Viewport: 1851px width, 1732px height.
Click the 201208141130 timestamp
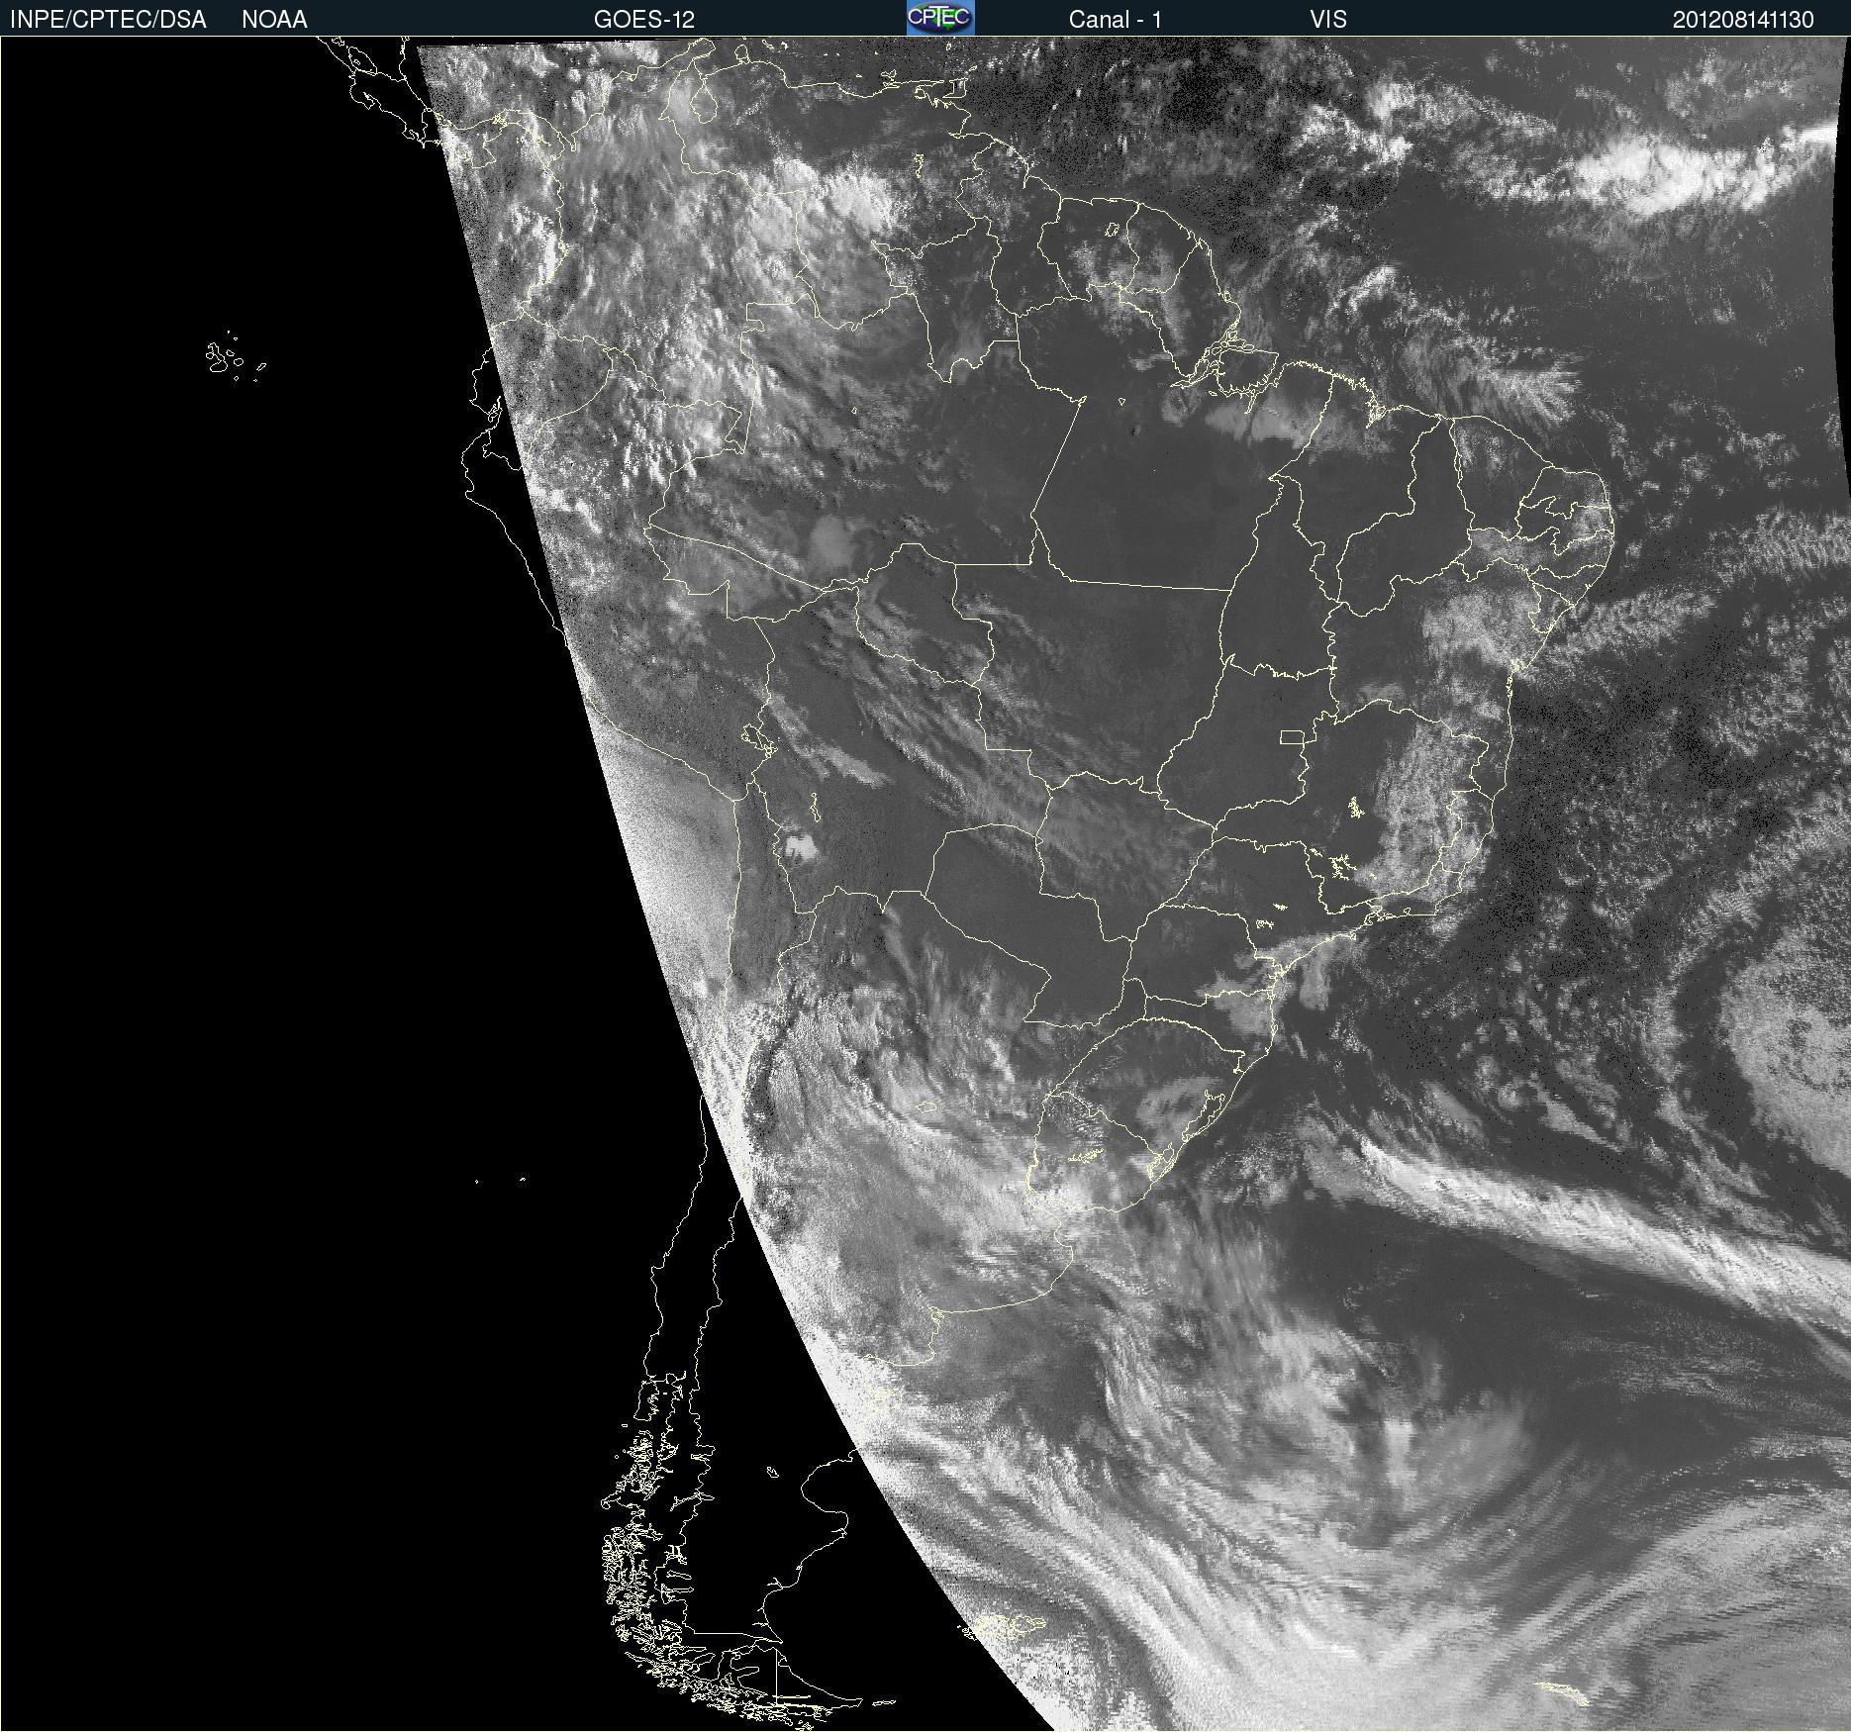1743,20
